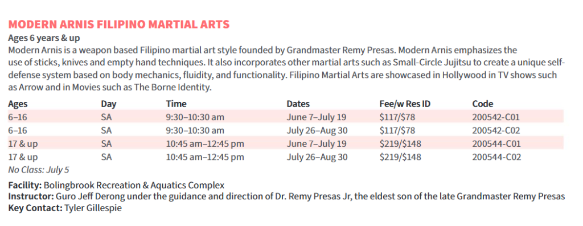Select course code 200542-C01
This screenshot has width=583, height=226.
point(496,117)
